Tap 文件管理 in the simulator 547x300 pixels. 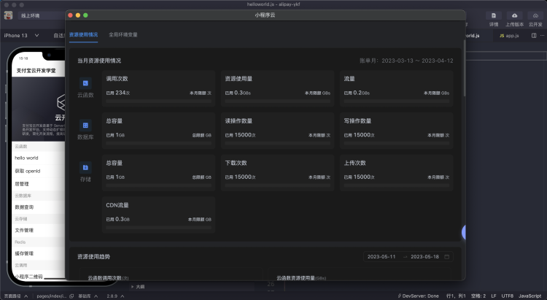click(x=39, y=230)
